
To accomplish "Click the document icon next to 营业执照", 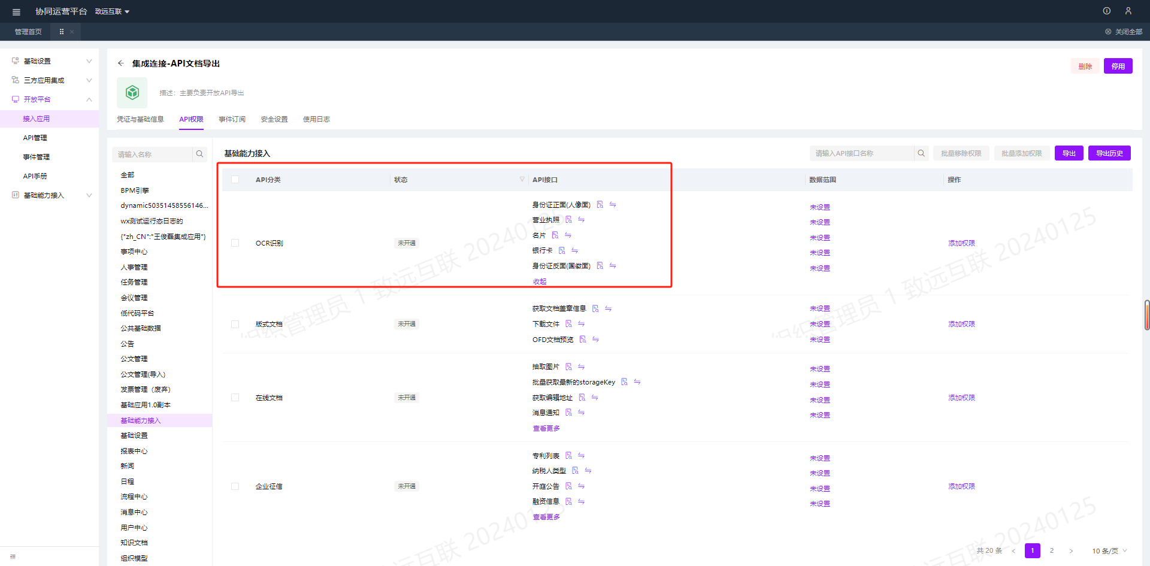I will [568, 220].
